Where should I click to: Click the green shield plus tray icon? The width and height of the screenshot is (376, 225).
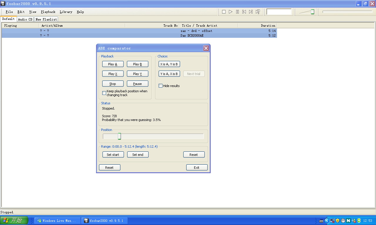tap(359, 221)
